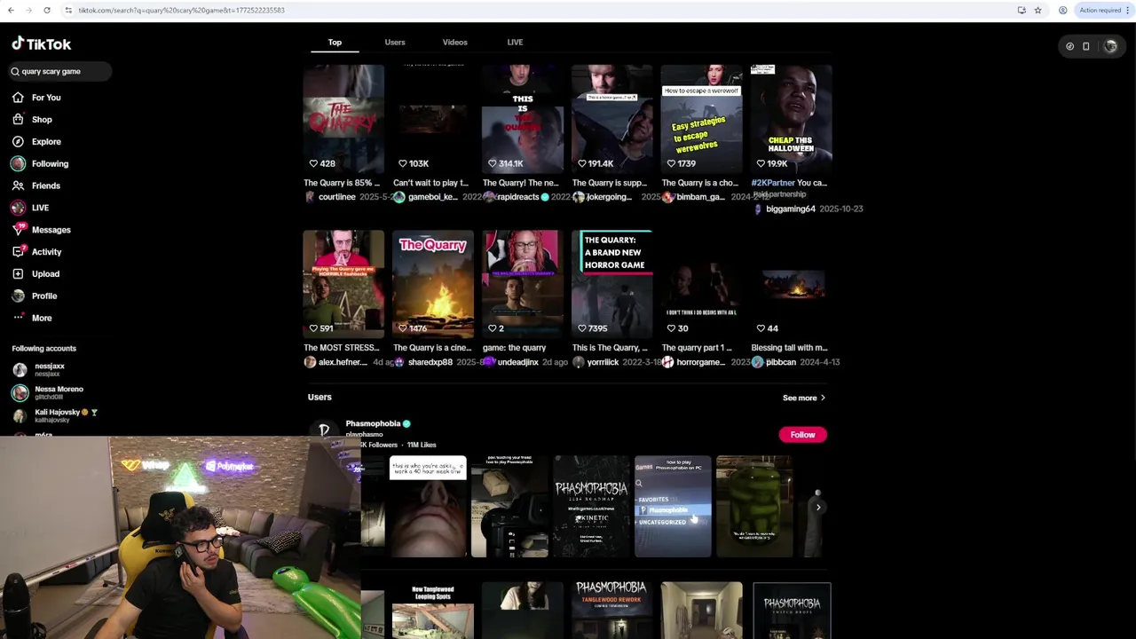Click the browser back arrow
Image resolution: width=1136 pixels, height=639 pixels.
pos(11,10)
